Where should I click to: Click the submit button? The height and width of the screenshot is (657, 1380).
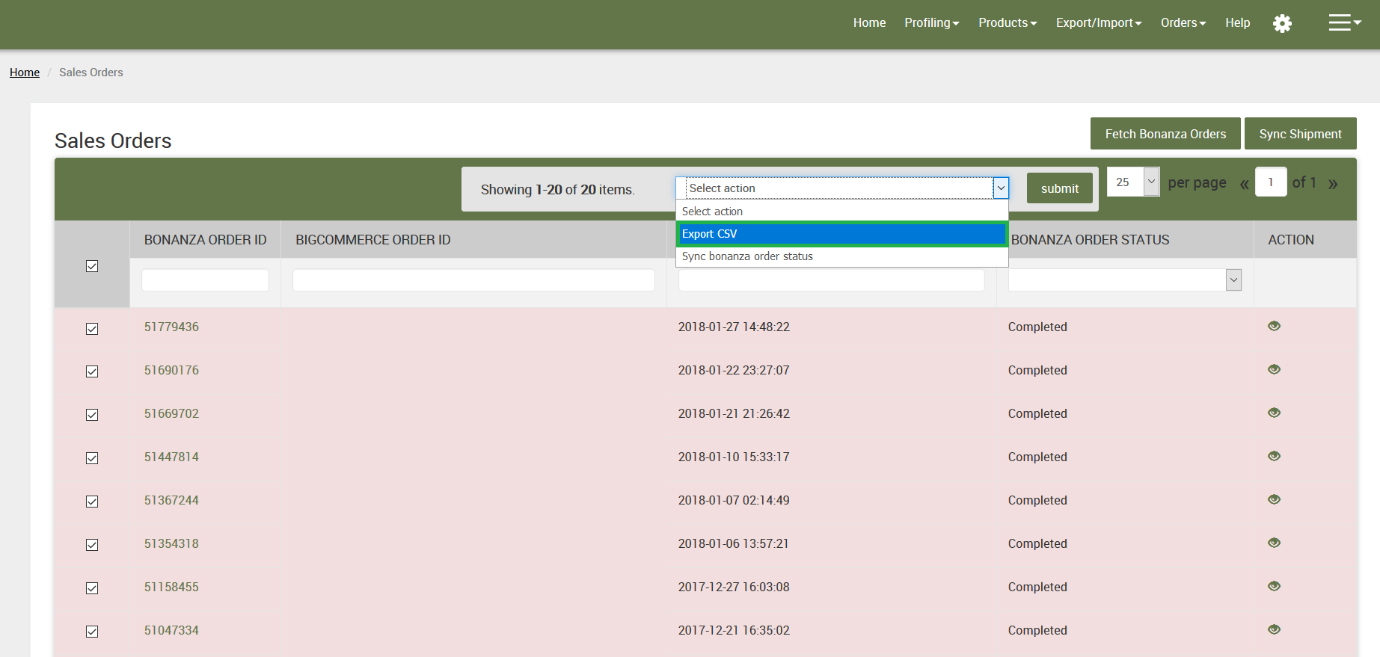point(1060,188)
